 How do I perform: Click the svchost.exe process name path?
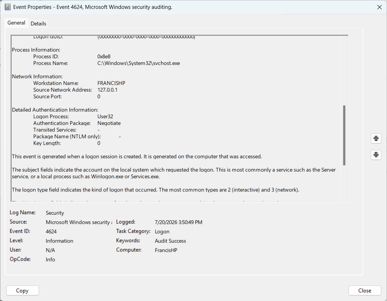coord(138,63)
